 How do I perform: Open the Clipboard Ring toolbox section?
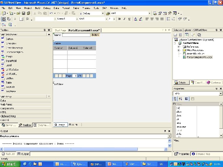pos(25,116)
